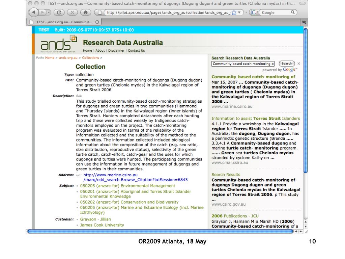345x259 pixels.
Task: Click subject 050202 Conservation and Biodiversity
Action: [129, 202]
